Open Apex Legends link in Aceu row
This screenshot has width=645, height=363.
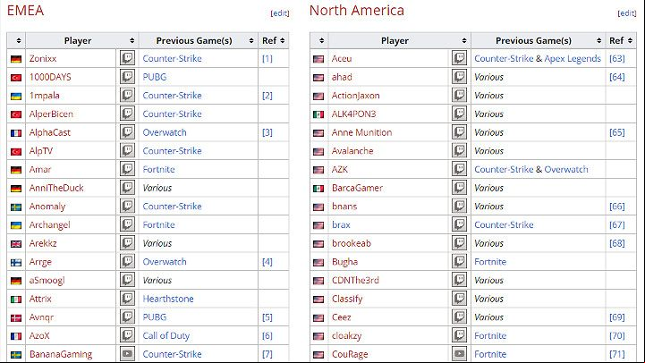[573, 58]
